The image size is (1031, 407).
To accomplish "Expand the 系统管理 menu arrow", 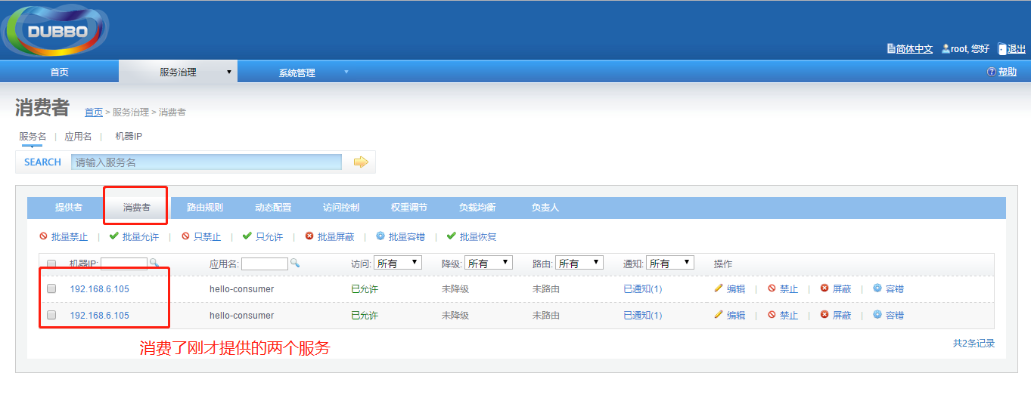I will tap(346, 72).
